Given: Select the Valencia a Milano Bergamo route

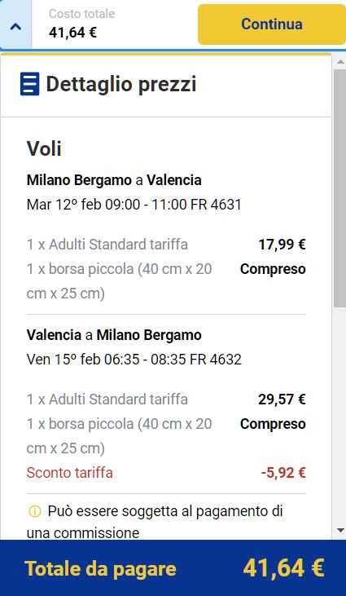Looking at the screenshot, I should pos(114,335).
